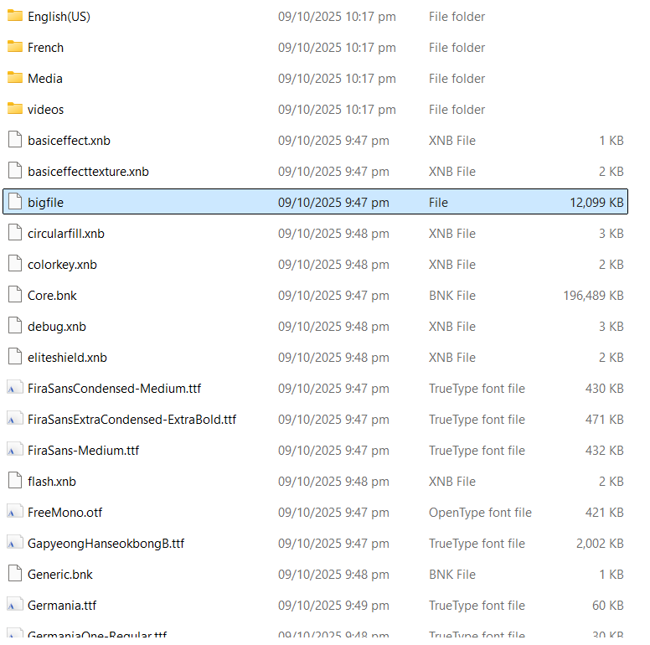Click the FreeMono.otf font file icon
The image size is (650, 645).
[x=14, y=512]
